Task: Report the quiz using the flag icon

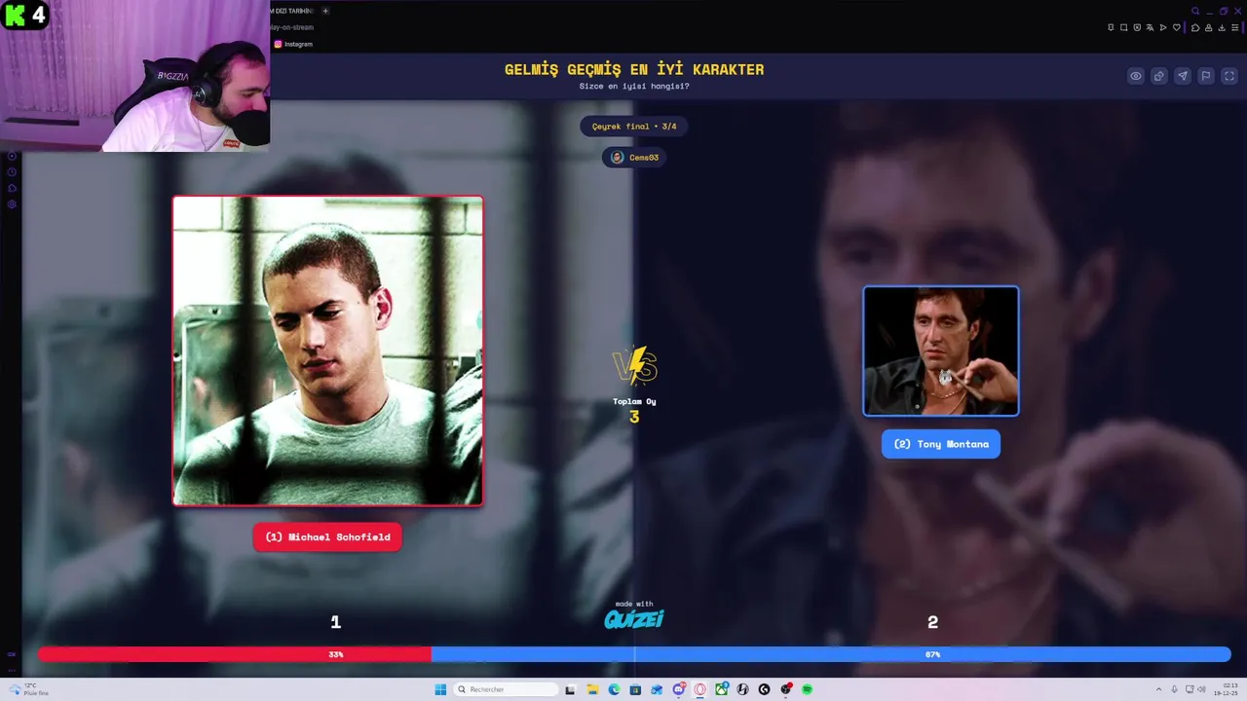Action: point(1206,76)
